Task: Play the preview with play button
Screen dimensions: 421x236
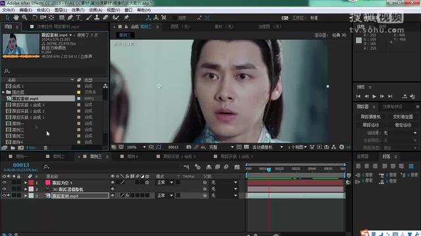Action: click(x=374, y=96)
